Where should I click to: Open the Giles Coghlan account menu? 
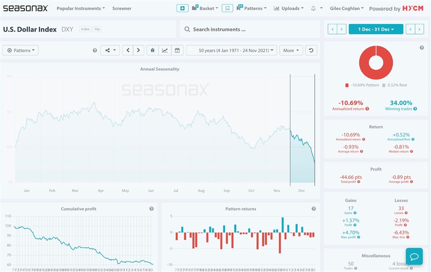coord(347,8)
